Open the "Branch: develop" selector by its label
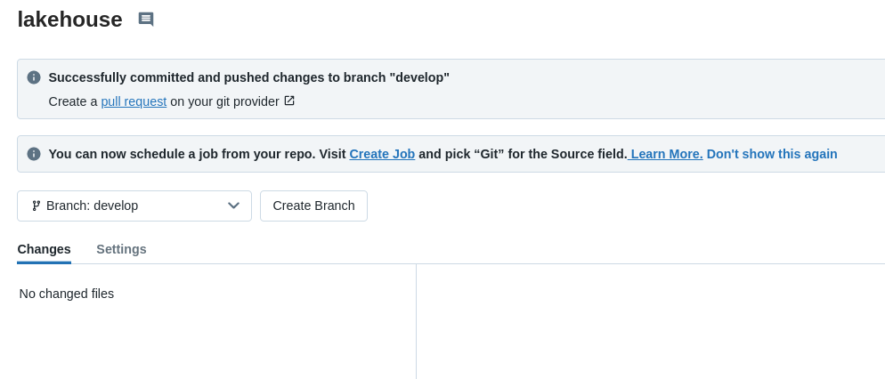The width and height of the screenshot is (885, 379). [93, 206]
